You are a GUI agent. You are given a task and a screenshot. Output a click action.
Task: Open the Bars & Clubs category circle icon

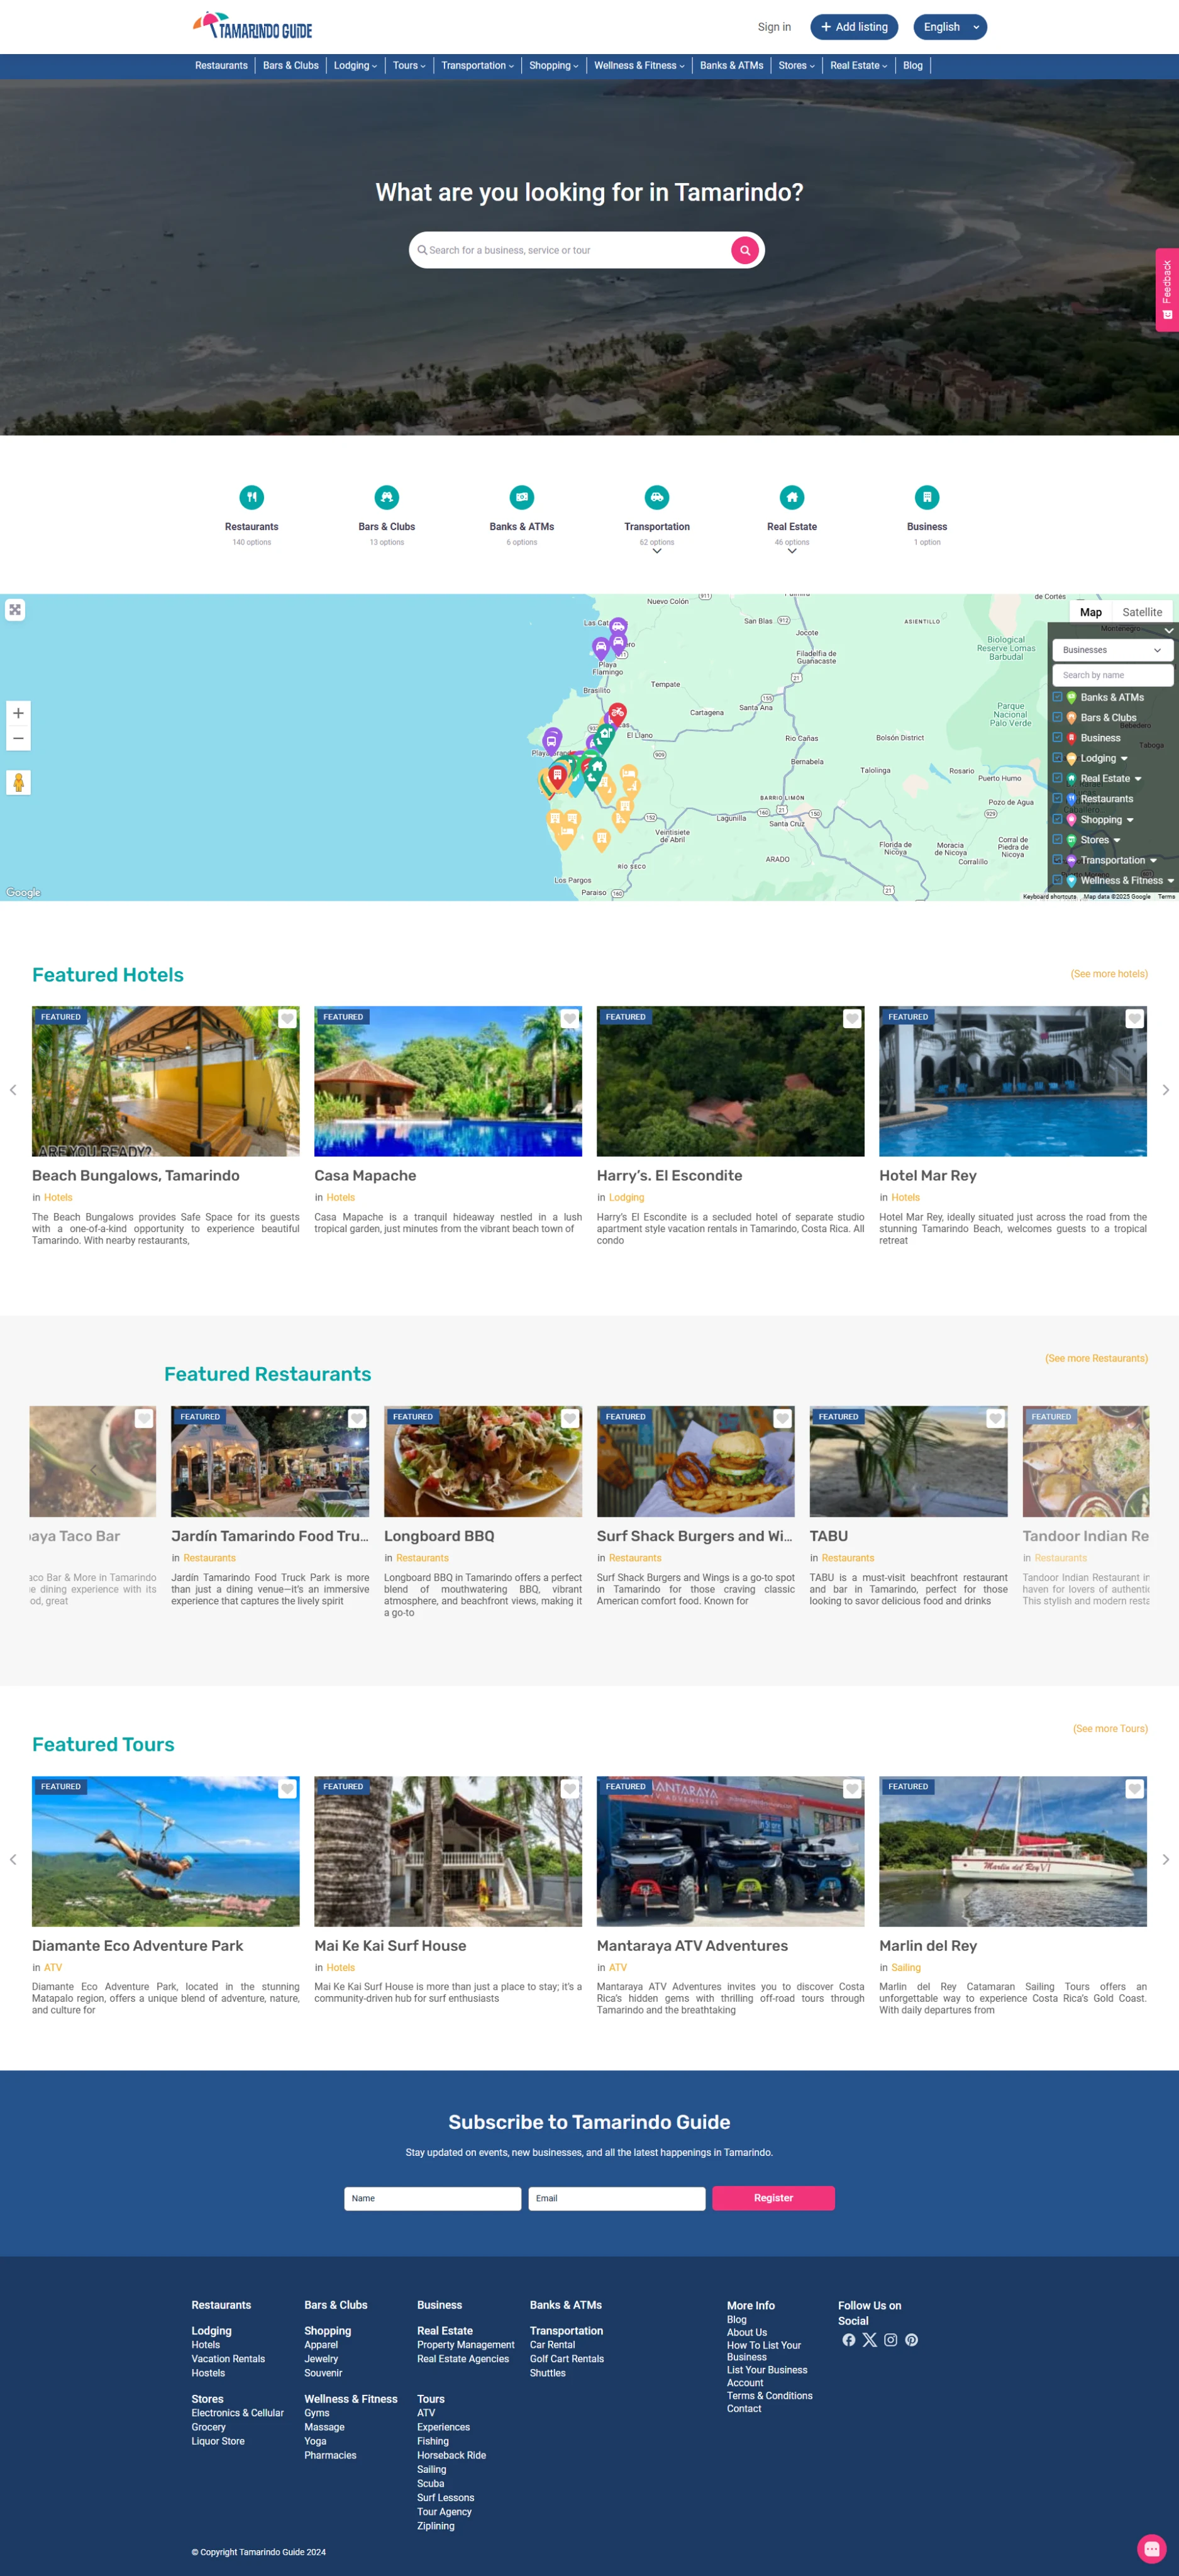tap(387, 497)
